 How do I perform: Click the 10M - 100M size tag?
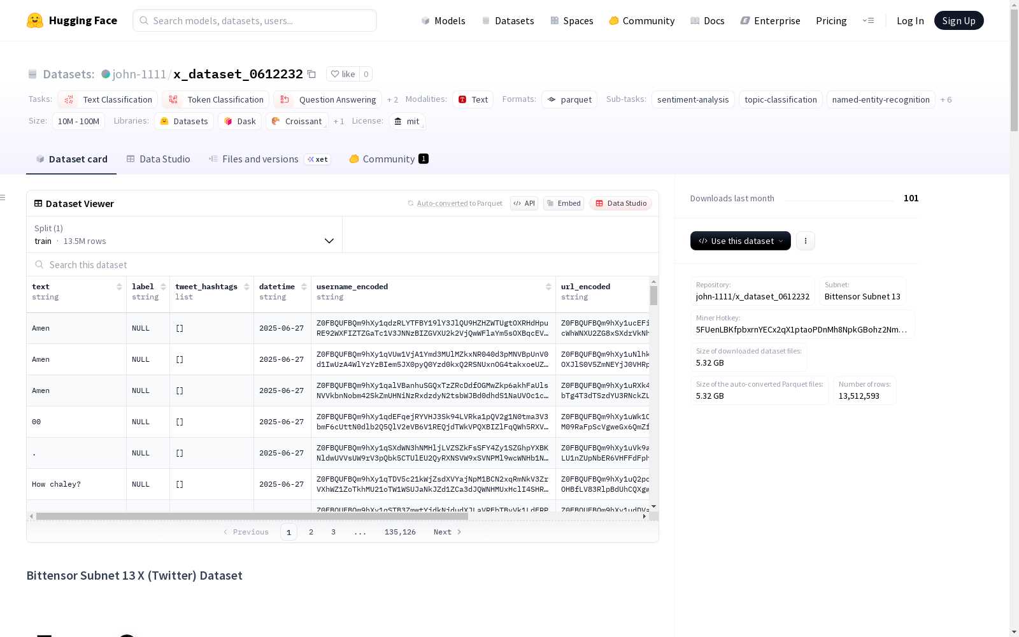(x=78, y=121)
